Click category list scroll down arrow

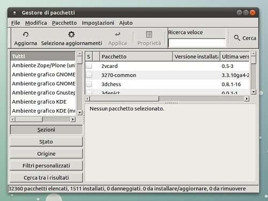[x=79, y=113]
